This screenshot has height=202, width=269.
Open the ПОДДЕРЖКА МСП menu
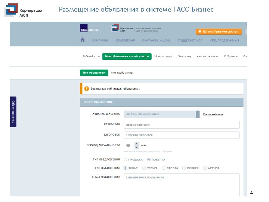190,40
